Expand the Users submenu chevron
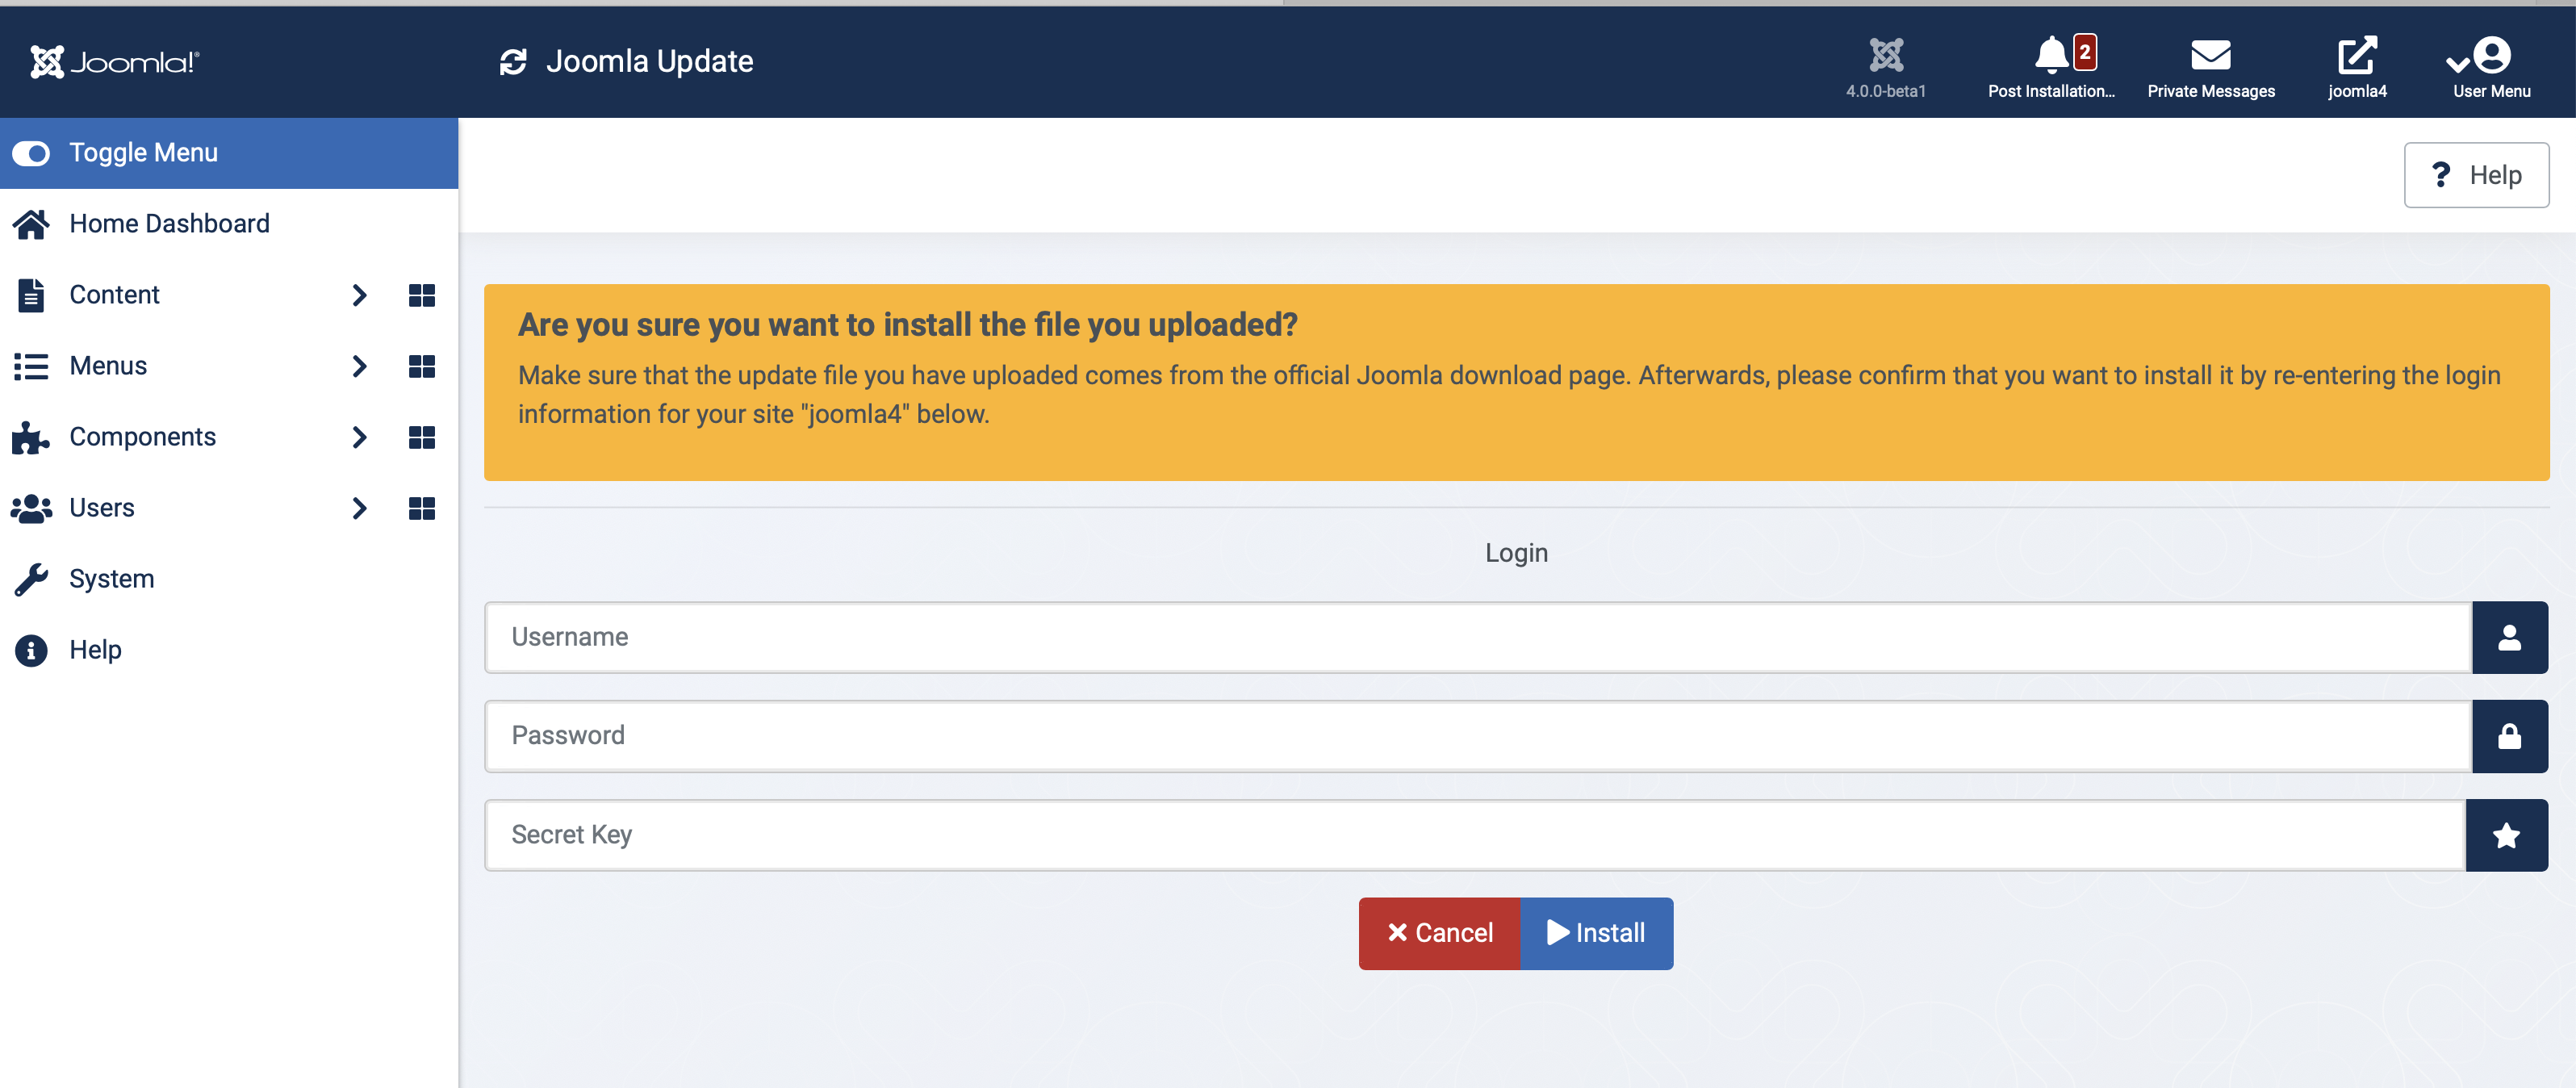 360,508
